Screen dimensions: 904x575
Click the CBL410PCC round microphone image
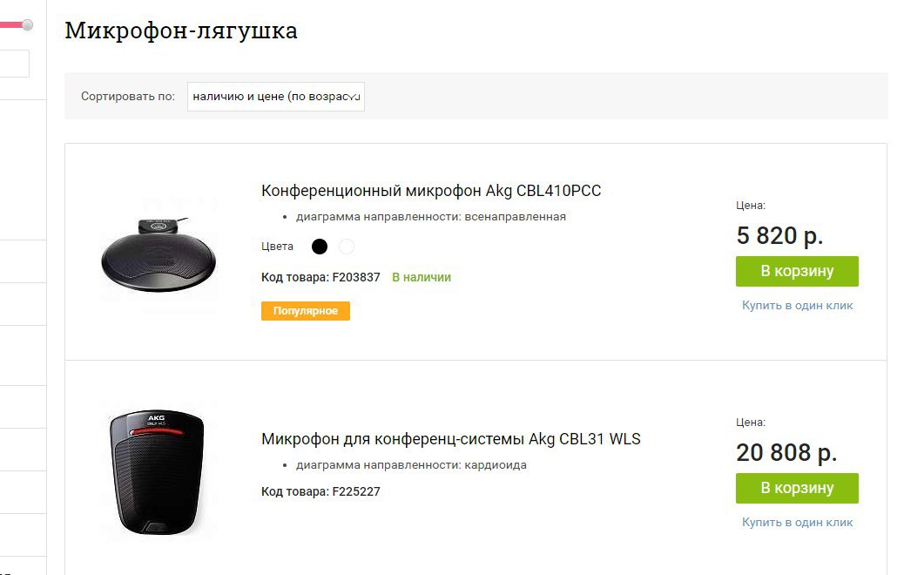click(159, 254)
